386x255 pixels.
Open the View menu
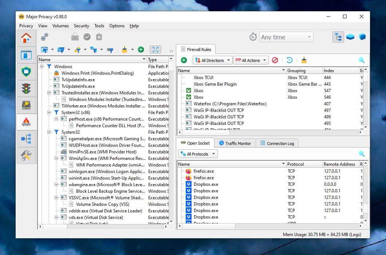tap(43, 26)
